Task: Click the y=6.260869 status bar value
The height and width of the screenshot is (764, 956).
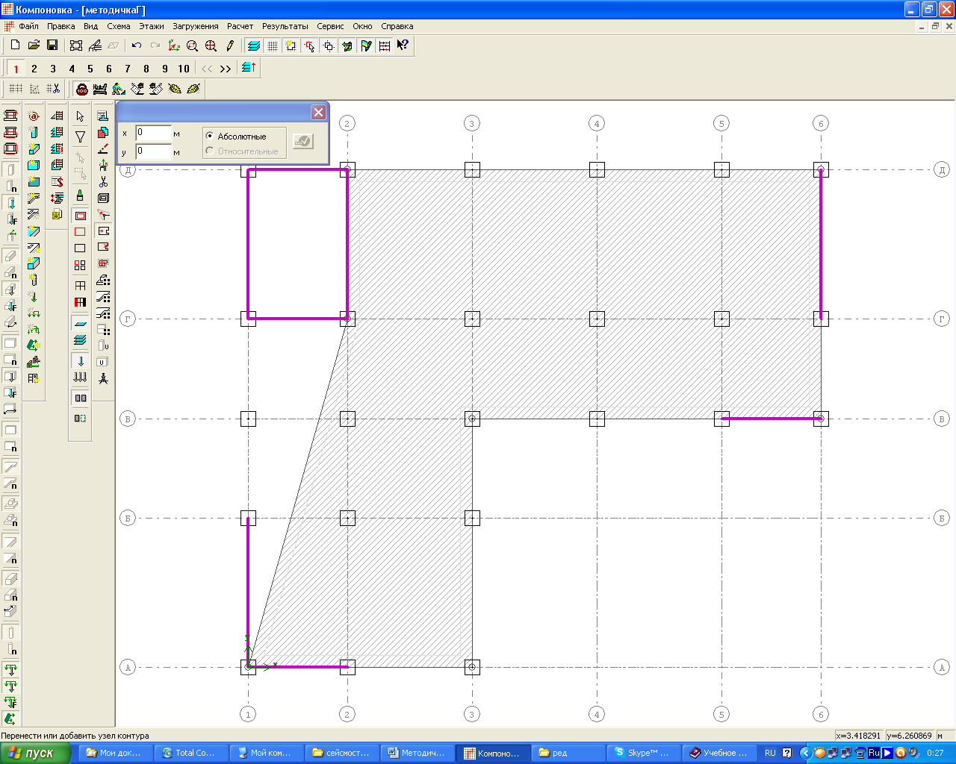Action: click(x=910, y=736)
